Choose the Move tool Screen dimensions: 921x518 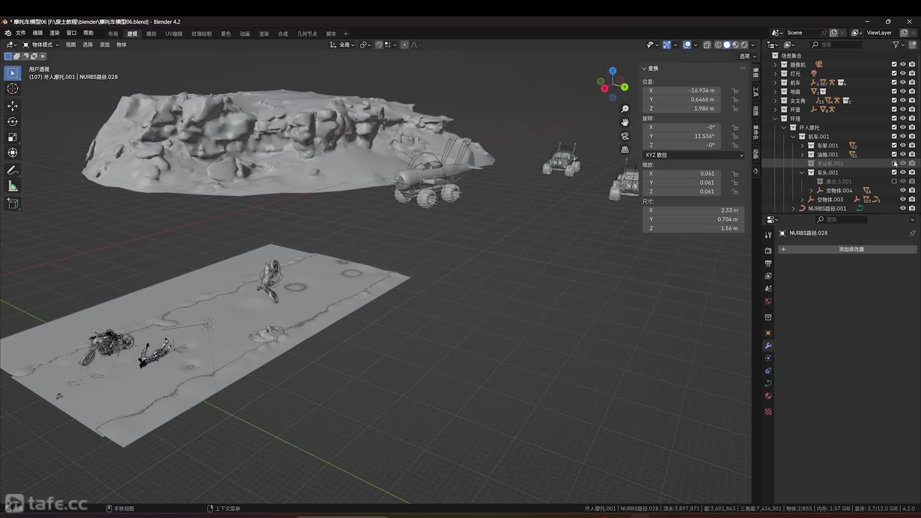pyautogui.click(x=12, y=106)
